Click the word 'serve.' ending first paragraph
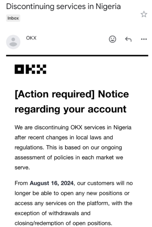This screenshot has height=227, width=152. click(22, 167)
